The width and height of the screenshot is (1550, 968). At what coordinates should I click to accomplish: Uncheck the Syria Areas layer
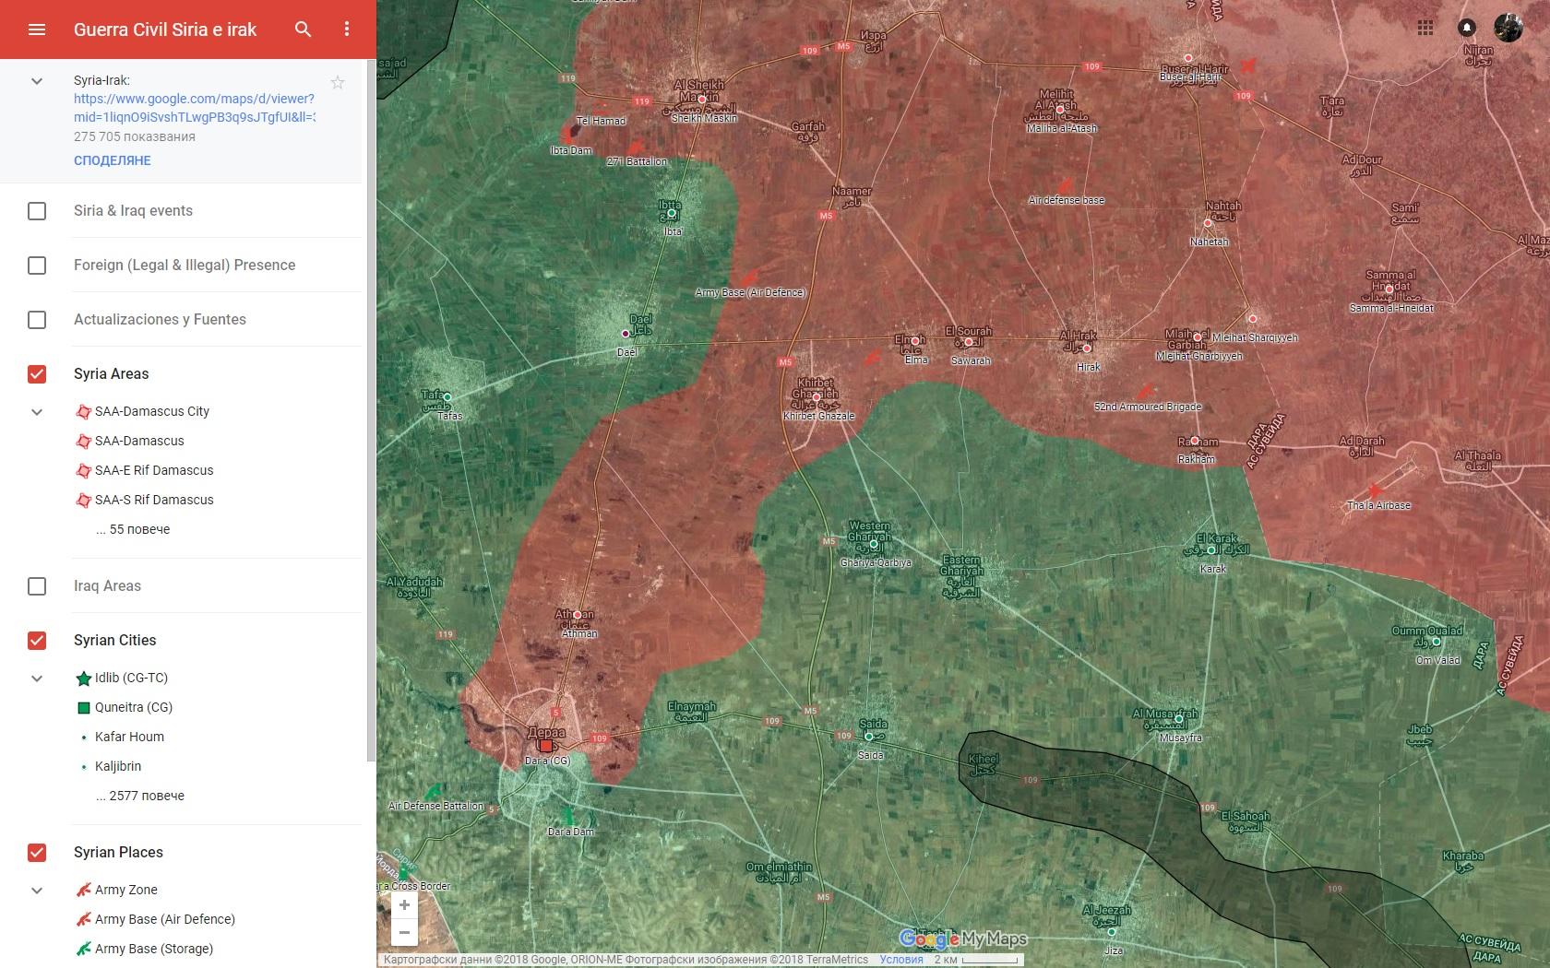click(x=37, y=373)
